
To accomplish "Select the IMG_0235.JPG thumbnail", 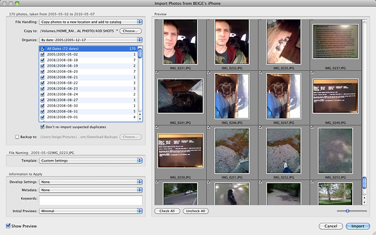I will (283, 42).
